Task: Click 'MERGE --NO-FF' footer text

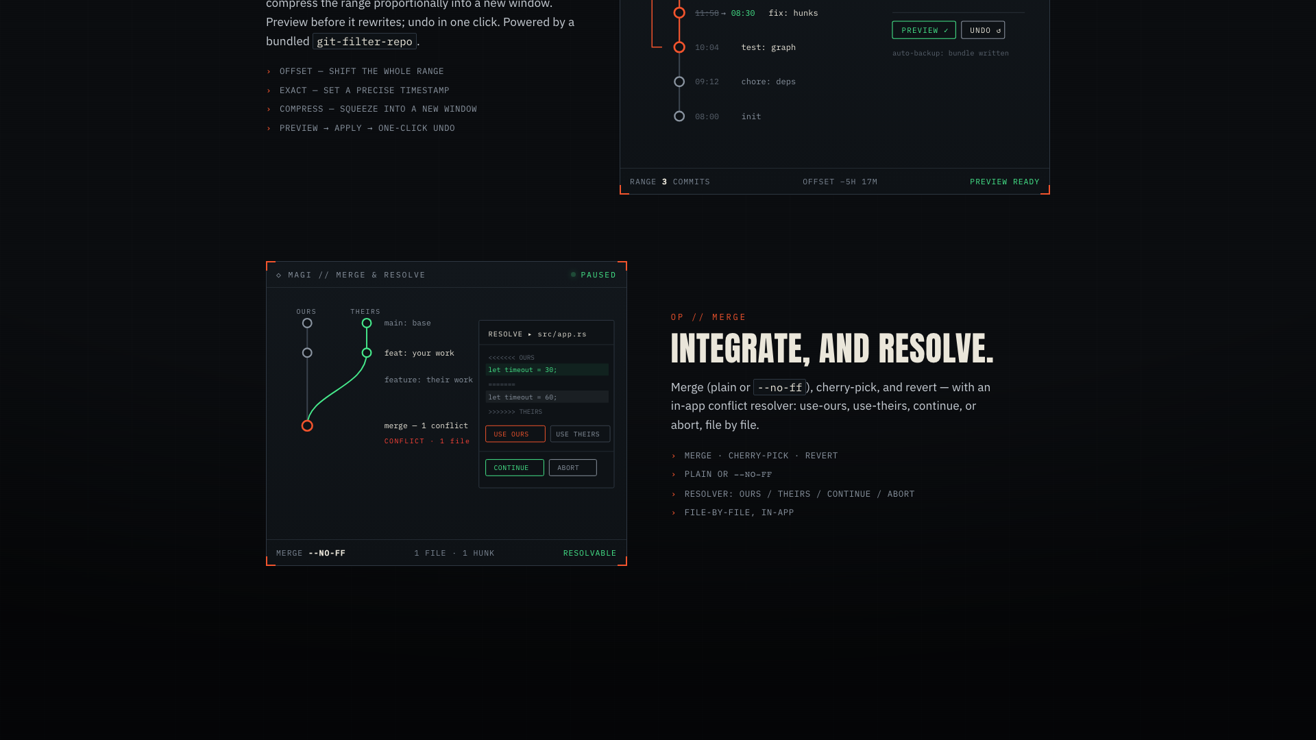Action: point(311,554)
